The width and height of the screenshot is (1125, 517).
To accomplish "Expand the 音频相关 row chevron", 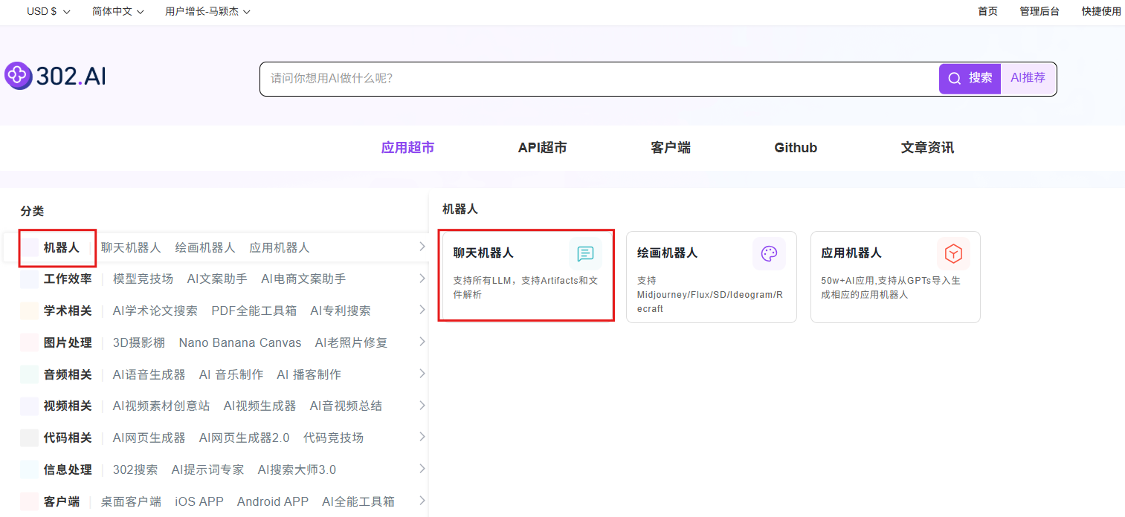I will pyautogui.click(x=422, y=374).
